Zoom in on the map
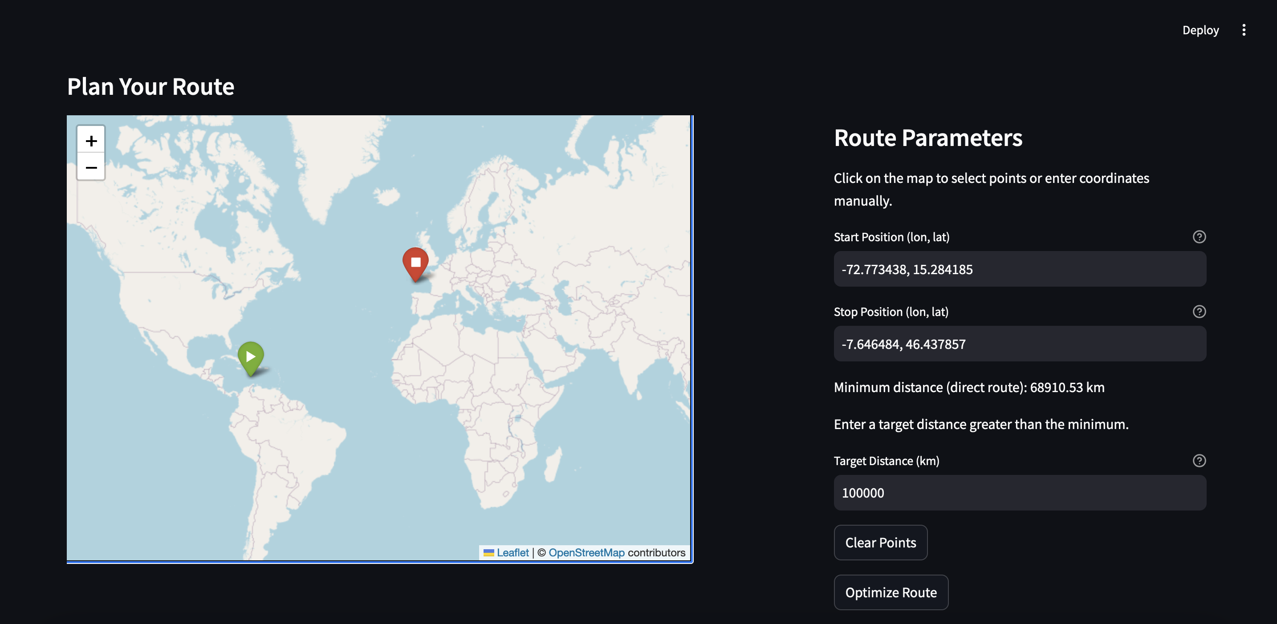This screenshot has width=1277, height=624. coord(91,141)
